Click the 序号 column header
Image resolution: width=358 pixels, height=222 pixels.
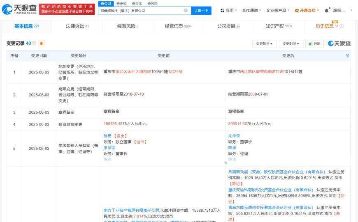point(14,55)
